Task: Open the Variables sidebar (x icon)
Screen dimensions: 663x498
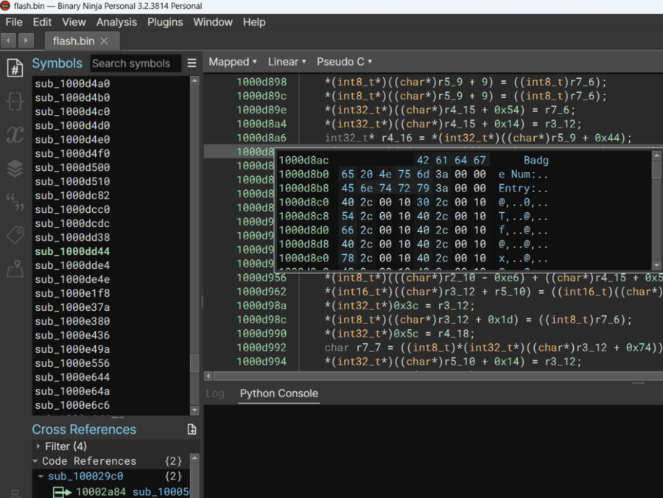Action: point(15,135)
